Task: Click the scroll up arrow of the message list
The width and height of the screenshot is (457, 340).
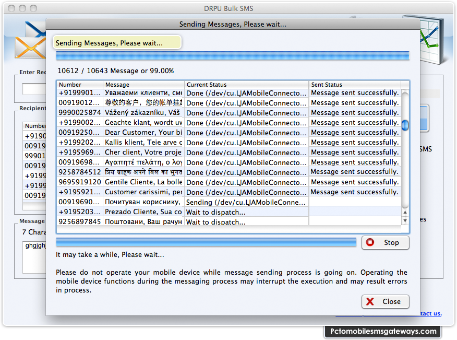Action: pyautogui.click(x=405, y=212)
